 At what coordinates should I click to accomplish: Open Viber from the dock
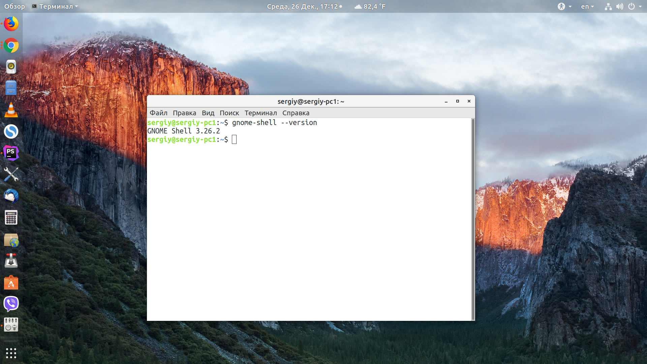(x=11, y=304)
